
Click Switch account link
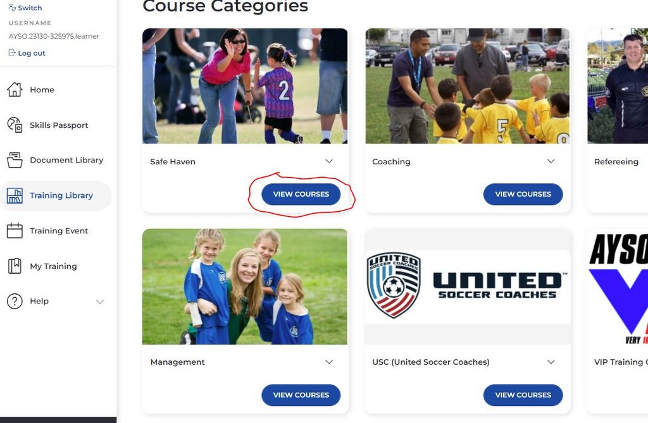coord(29,8)
